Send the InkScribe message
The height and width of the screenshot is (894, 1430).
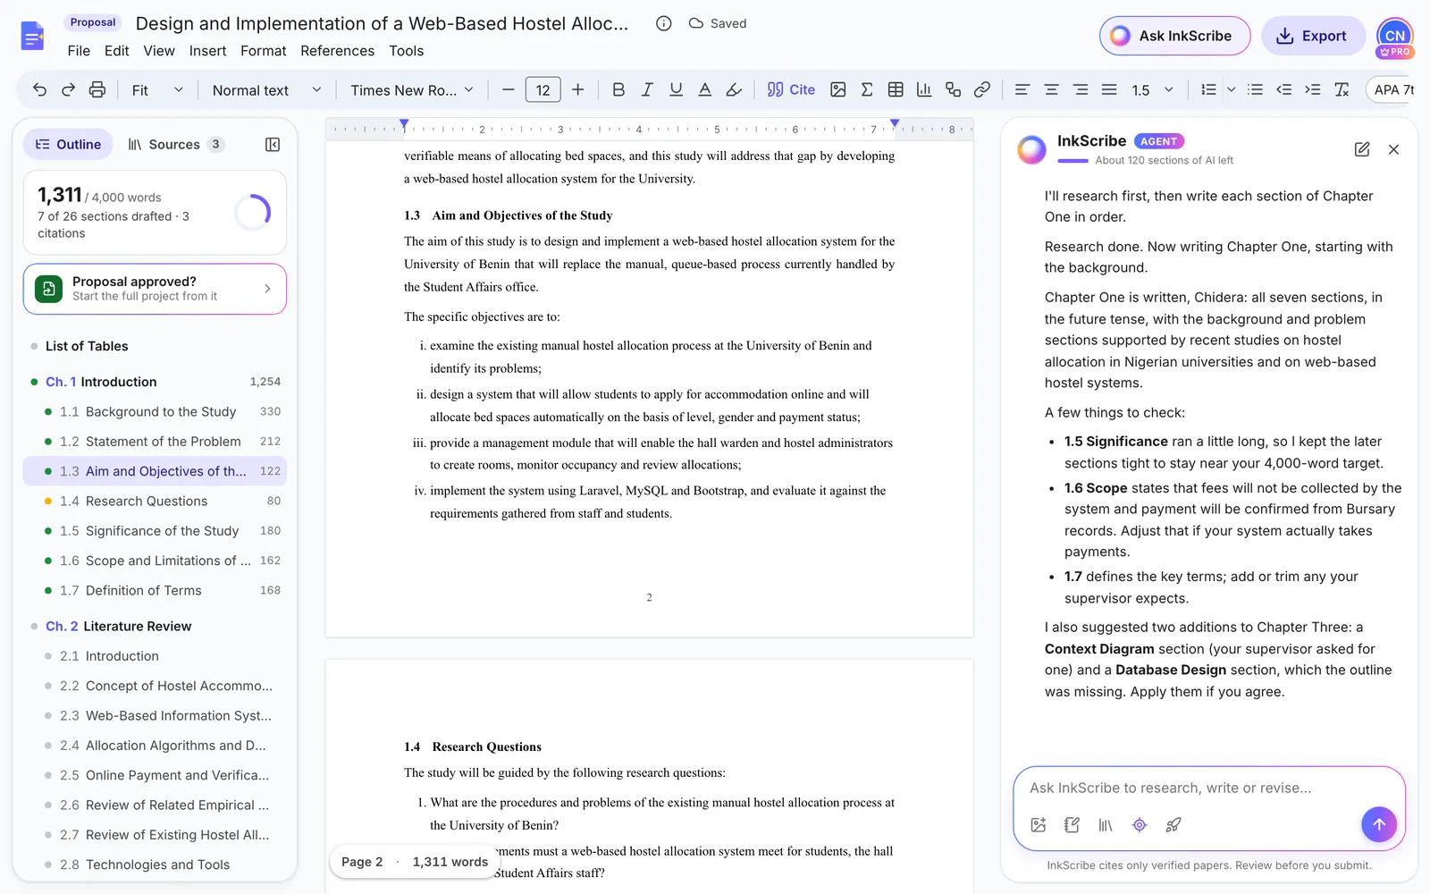tap(1378, 824)
